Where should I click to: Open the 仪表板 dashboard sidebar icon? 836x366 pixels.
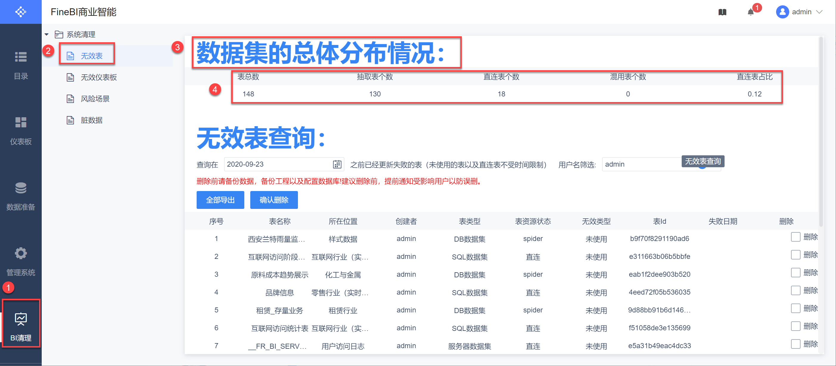tap(21, 123)
